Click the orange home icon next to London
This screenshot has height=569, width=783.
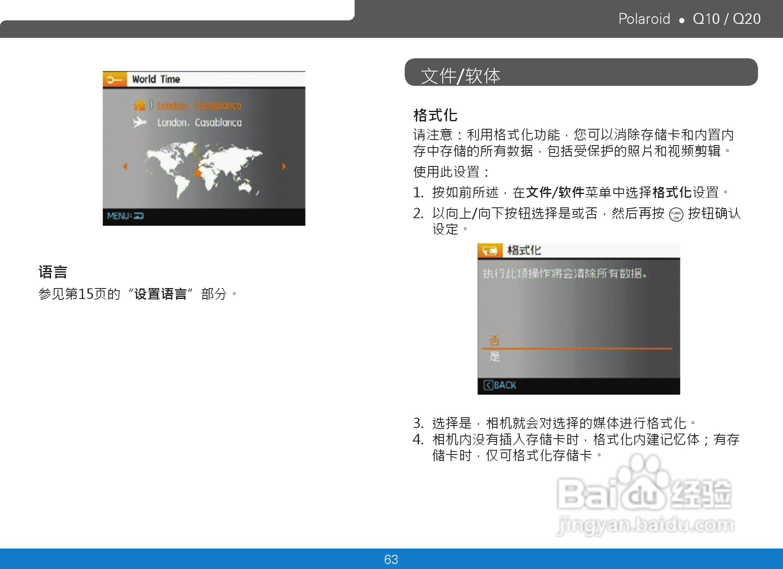point(139,105)
